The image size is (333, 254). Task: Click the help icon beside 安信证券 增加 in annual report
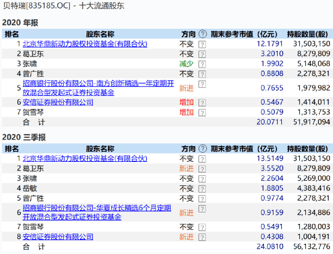(x=202, y=103)
